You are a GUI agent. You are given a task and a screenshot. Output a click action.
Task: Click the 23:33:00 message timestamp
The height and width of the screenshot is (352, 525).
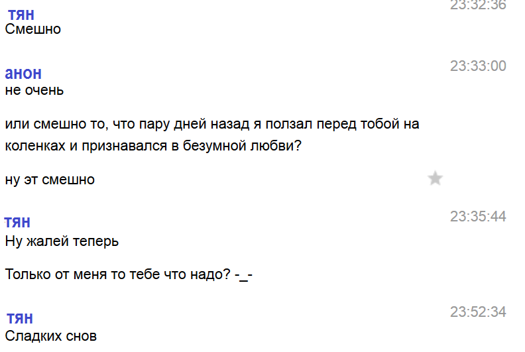478,66
